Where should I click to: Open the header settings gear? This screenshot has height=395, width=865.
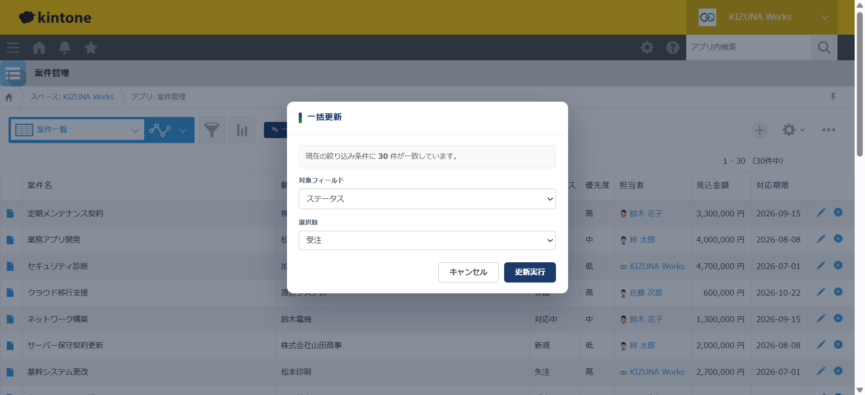(x=647, y=47)
